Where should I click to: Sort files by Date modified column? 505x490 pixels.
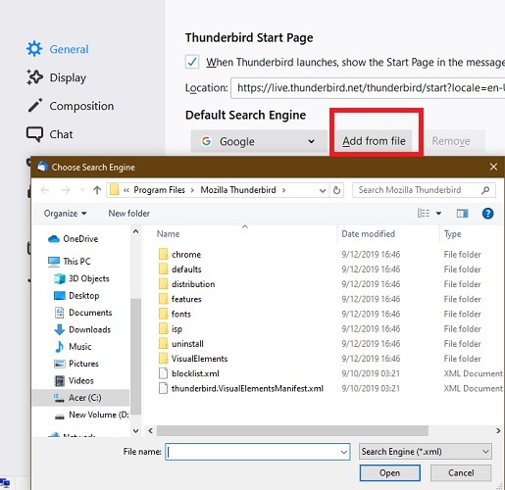[x=368, y=234]
